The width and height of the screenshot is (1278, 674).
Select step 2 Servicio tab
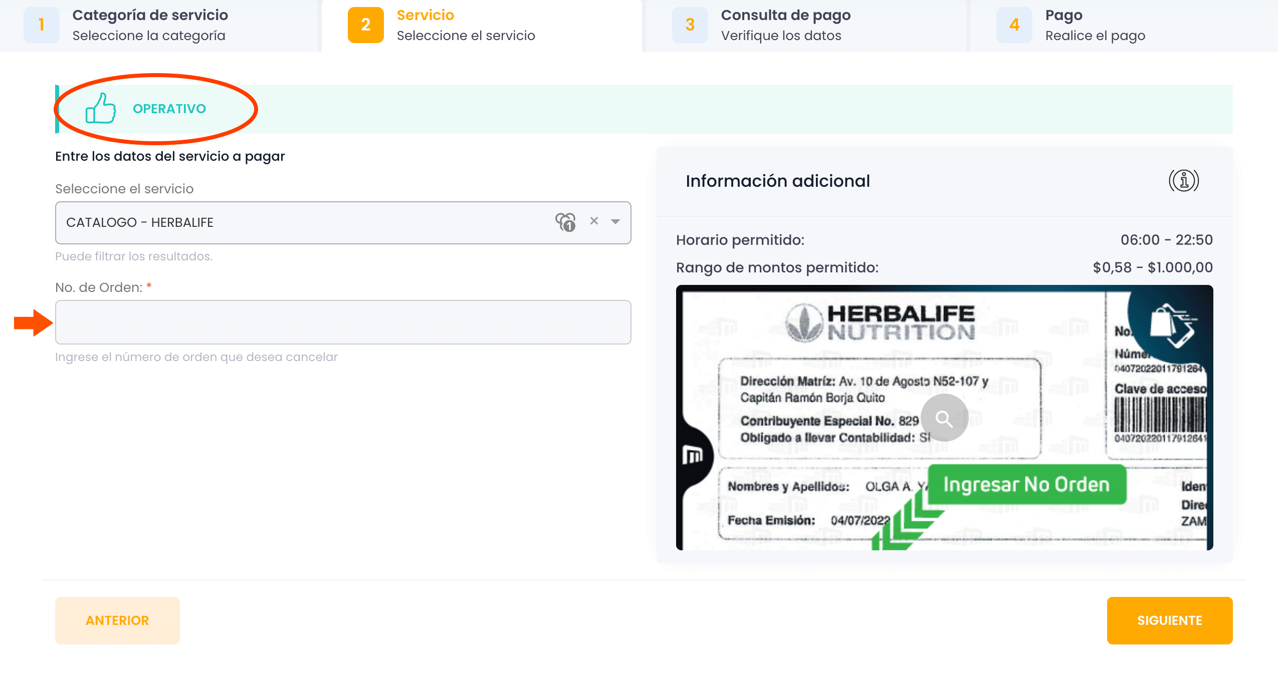[482, 26]
